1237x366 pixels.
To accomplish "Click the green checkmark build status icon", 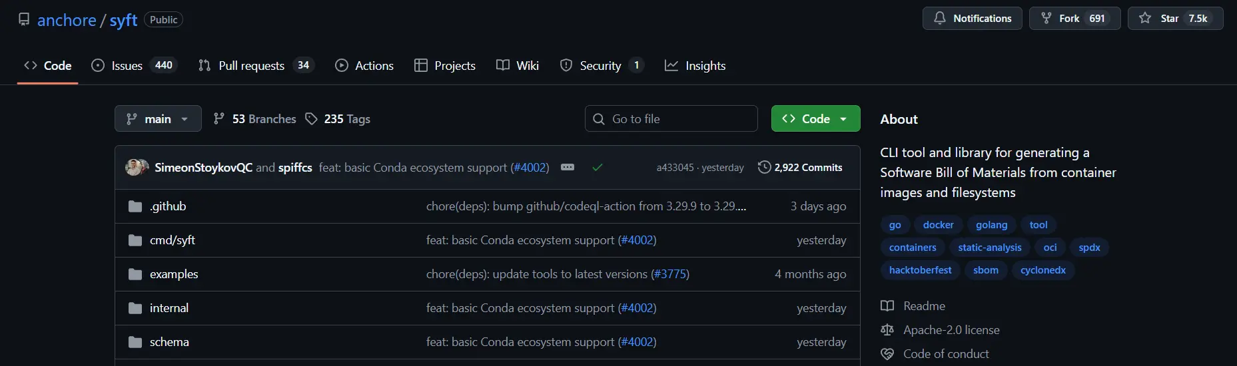I will click(598, 168).
